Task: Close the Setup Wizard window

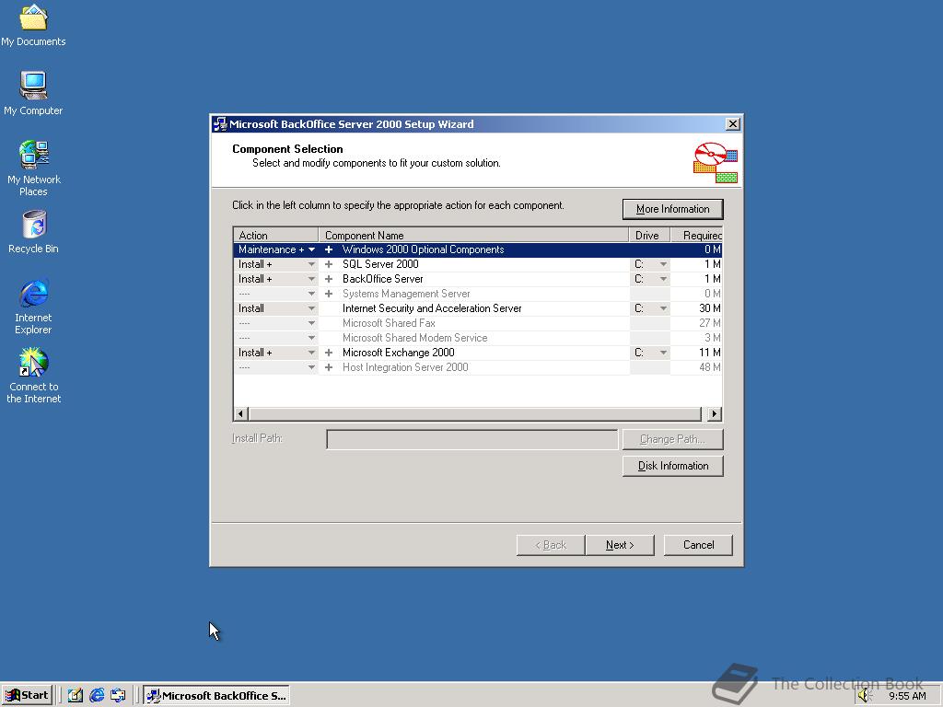Action: coord(732,124)
